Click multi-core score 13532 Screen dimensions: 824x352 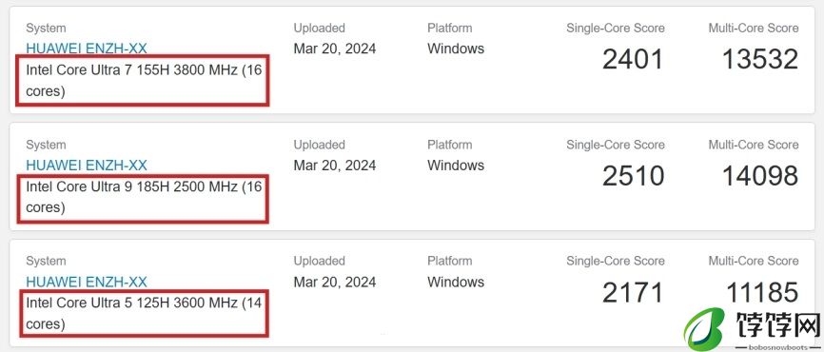(760, 59)
